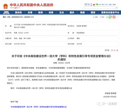Click the pencil 留言 message icon
This screenshot has height=109, width=121.
point(100,17)
